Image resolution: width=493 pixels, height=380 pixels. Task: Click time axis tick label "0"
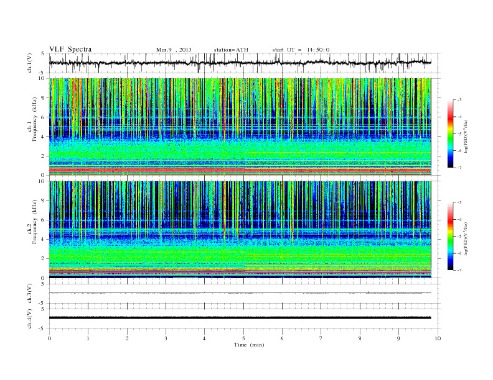(x=49, y=338)
